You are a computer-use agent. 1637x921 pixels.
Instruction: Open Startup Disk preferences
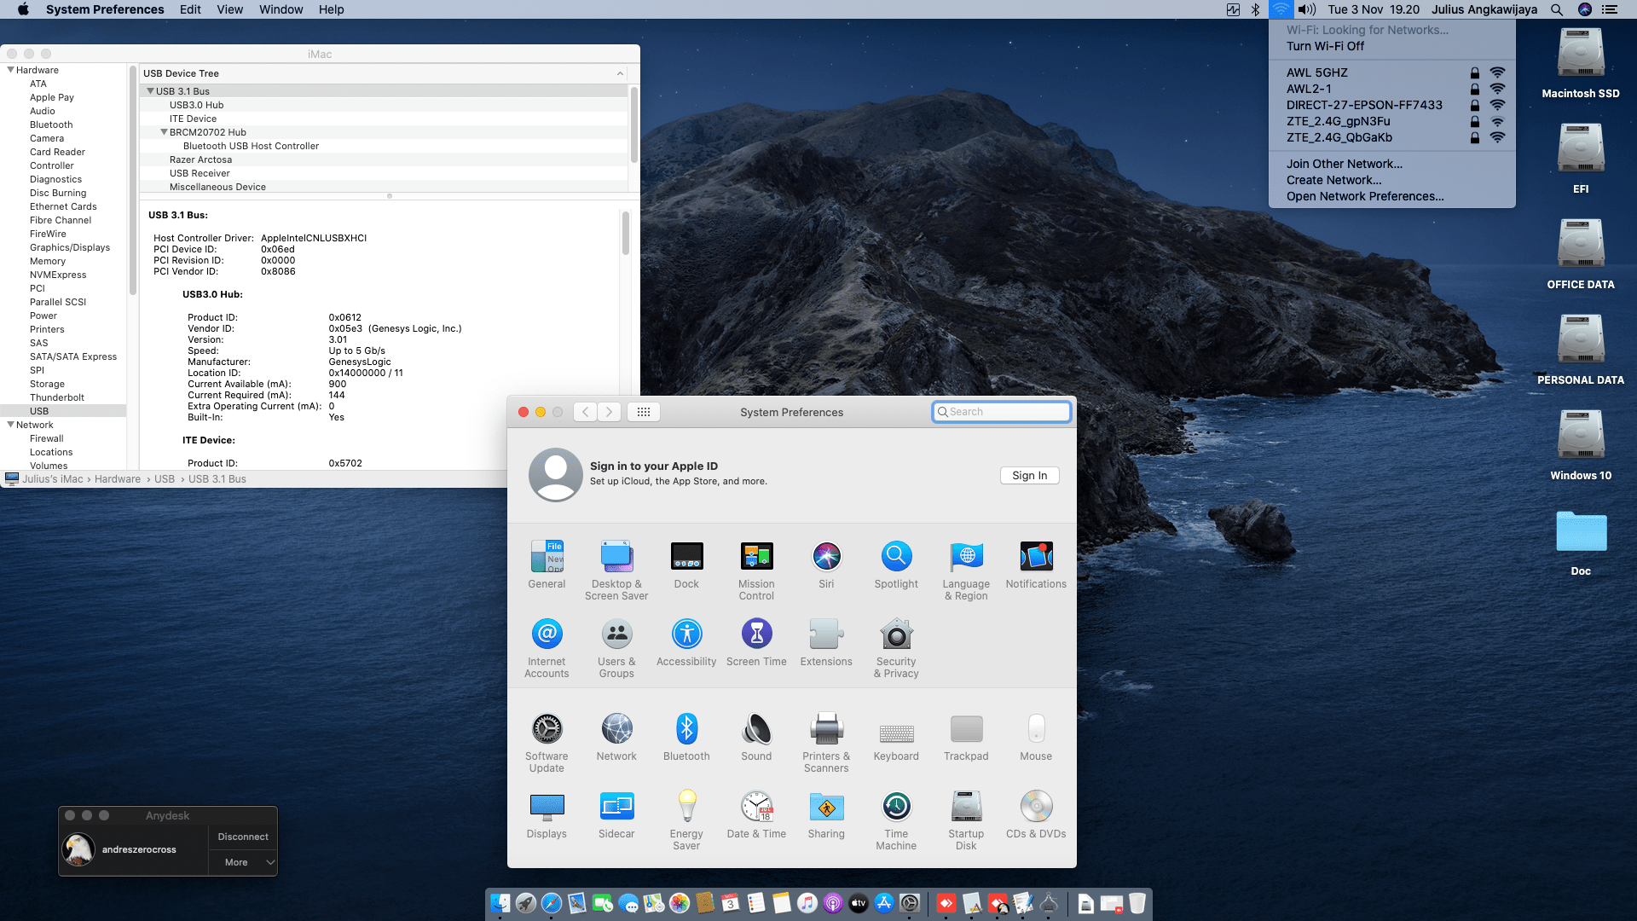pos(966,820)
